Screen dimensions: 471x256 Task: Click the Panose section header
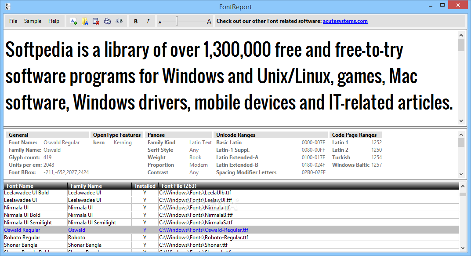point(178,135)
